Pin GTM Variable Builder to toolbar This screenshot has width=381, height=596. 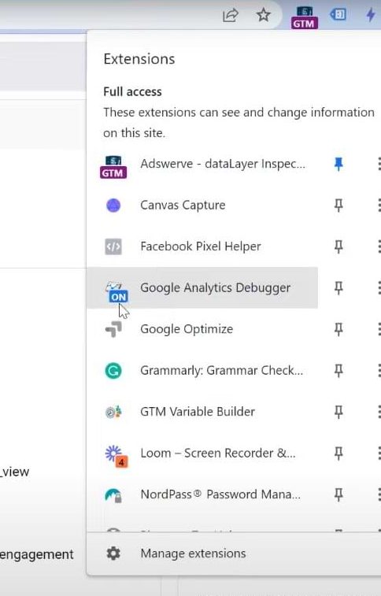click(x=338, y=412)
